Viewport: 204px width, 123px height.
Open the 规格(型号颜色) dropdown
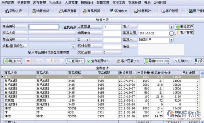pyautogui.click(x=73, y=46)
